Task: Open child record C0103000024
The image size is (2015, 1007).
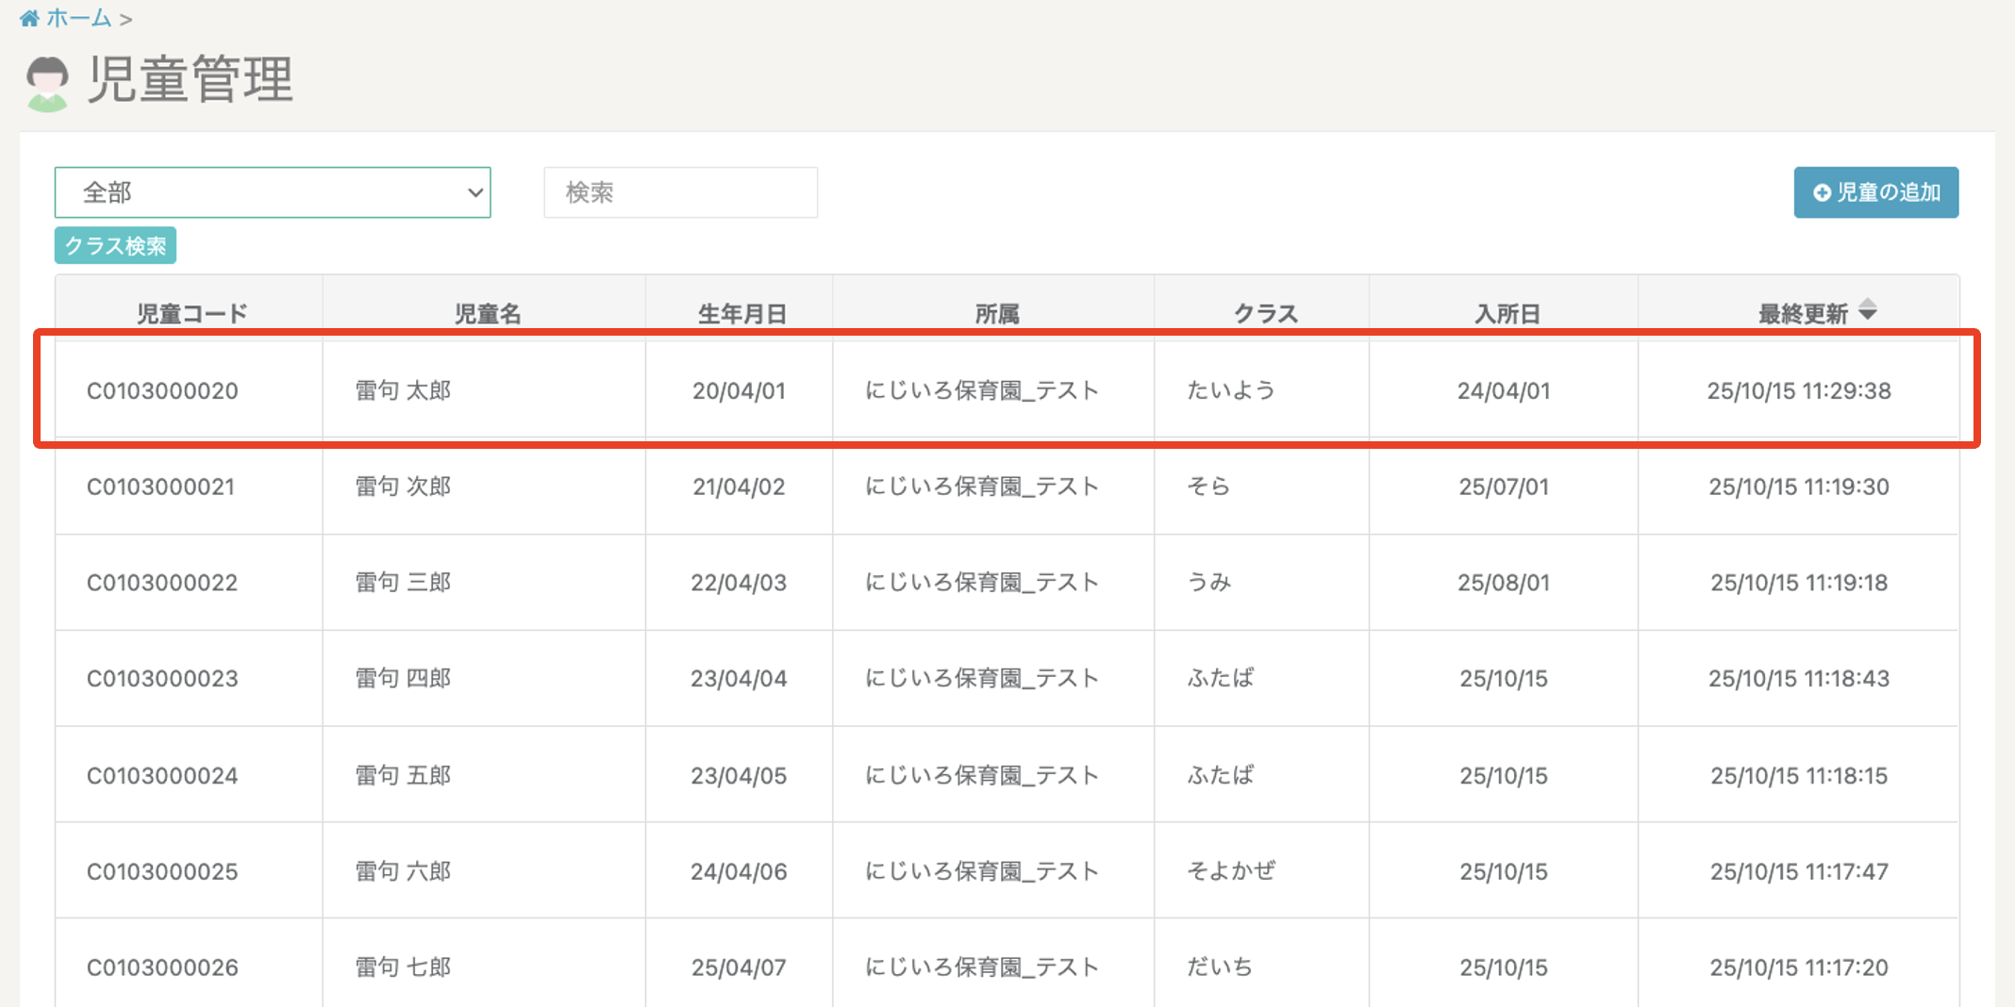Action: pos(162,775)
